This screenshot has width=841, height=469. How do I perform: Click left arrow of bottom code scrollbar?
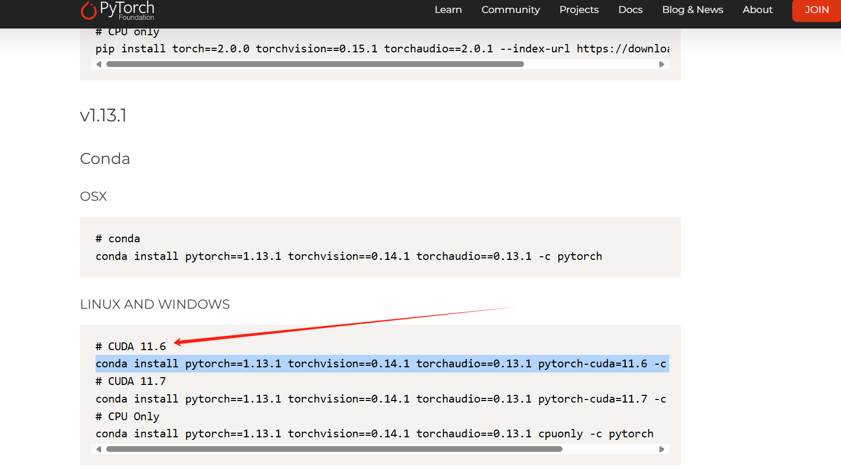coord(99,449)
